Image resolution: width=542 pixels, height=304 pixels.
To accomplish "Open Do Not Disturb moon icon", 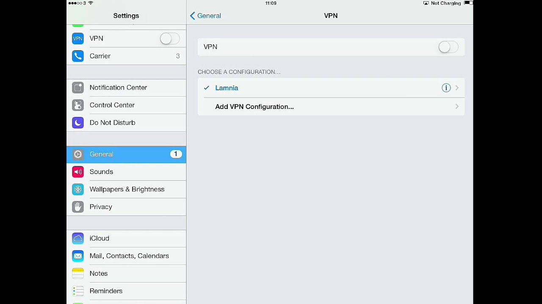I will click(x=78, y=123).
